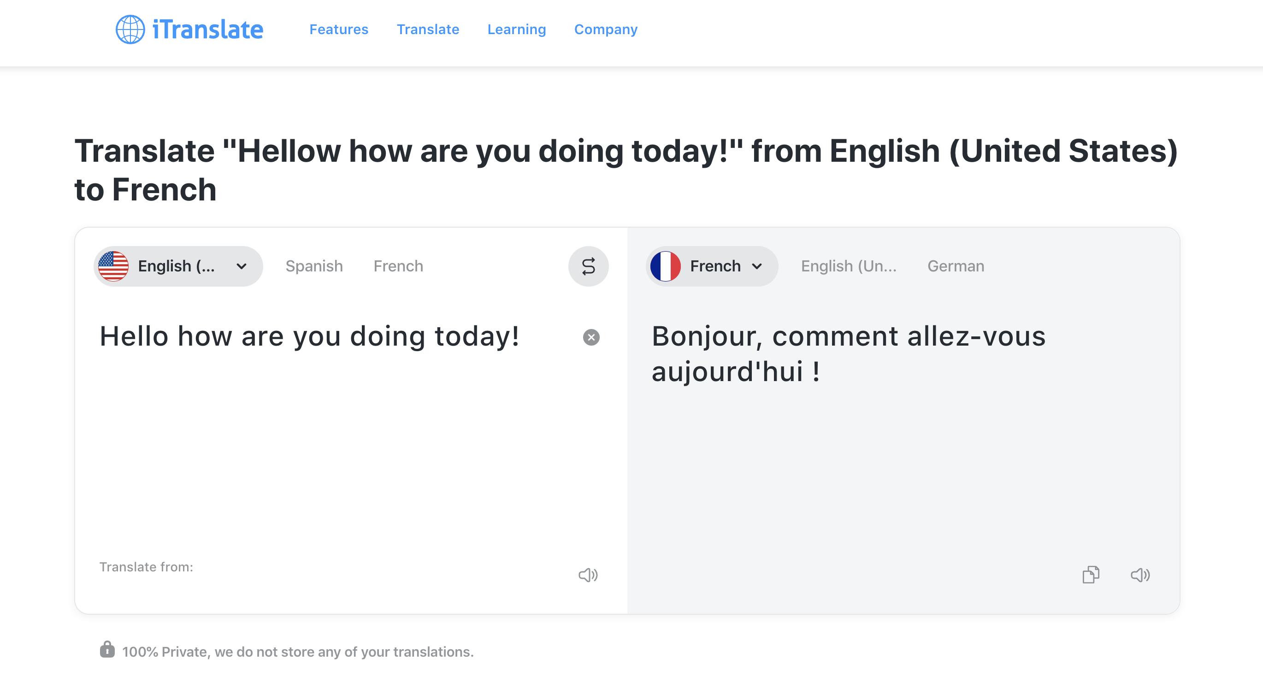The image size is (1263, 682).
Task: Navigate to the Learning section
Action: tap(516, 29)
